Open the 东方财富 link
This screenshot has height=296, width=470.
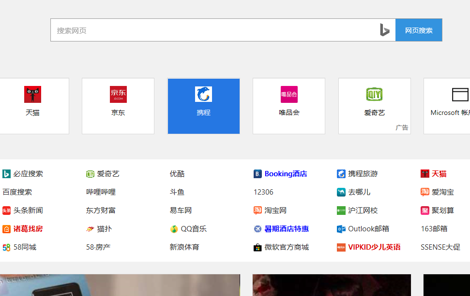coord(101,211)
